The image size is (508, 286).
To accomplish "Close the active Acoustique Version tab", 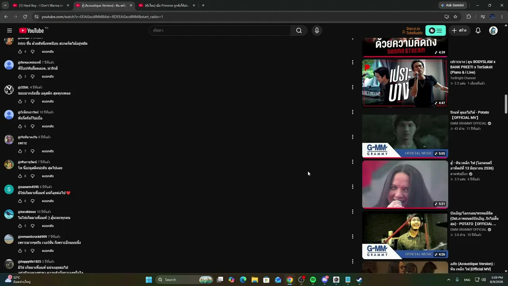I will click(x=131, y=6).
